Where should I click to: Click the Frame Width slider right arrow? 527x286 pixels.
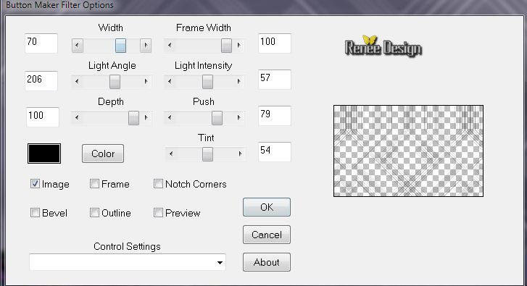pos(238,45)
